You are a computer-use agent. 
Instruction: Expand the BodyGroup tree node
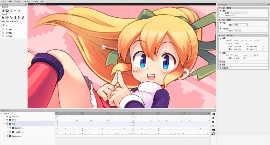(x=7, y=128)
